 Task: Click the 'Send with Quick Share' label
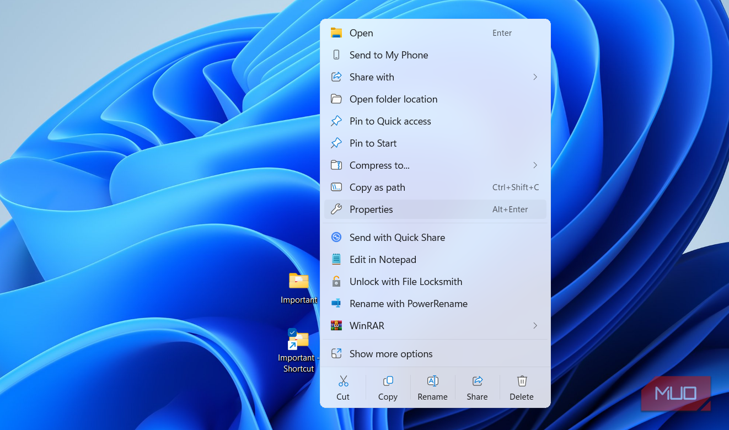pos(397,238)
